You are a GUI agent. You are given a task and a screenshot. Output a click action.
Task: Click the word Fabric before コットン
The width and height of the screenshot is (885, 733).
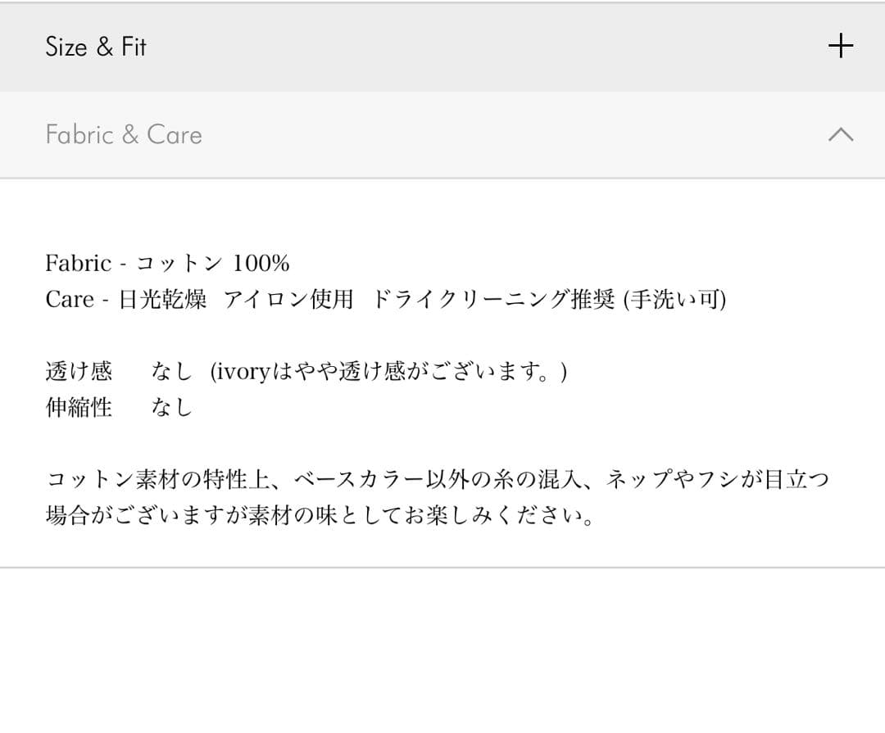click(x=78, y=264)
